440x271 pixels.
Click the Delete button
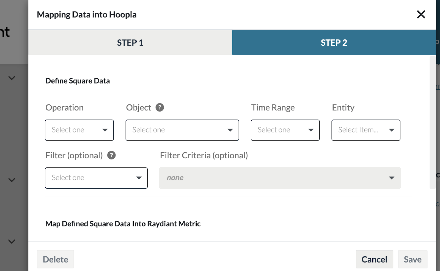coord(56,259)
